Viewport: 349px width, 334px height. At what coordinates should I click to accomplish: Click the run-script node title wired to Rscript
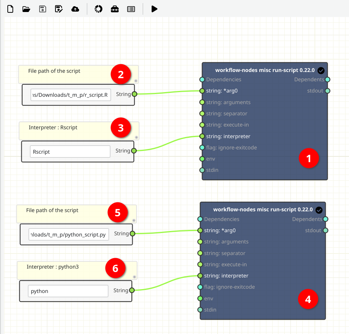[265, 70]
